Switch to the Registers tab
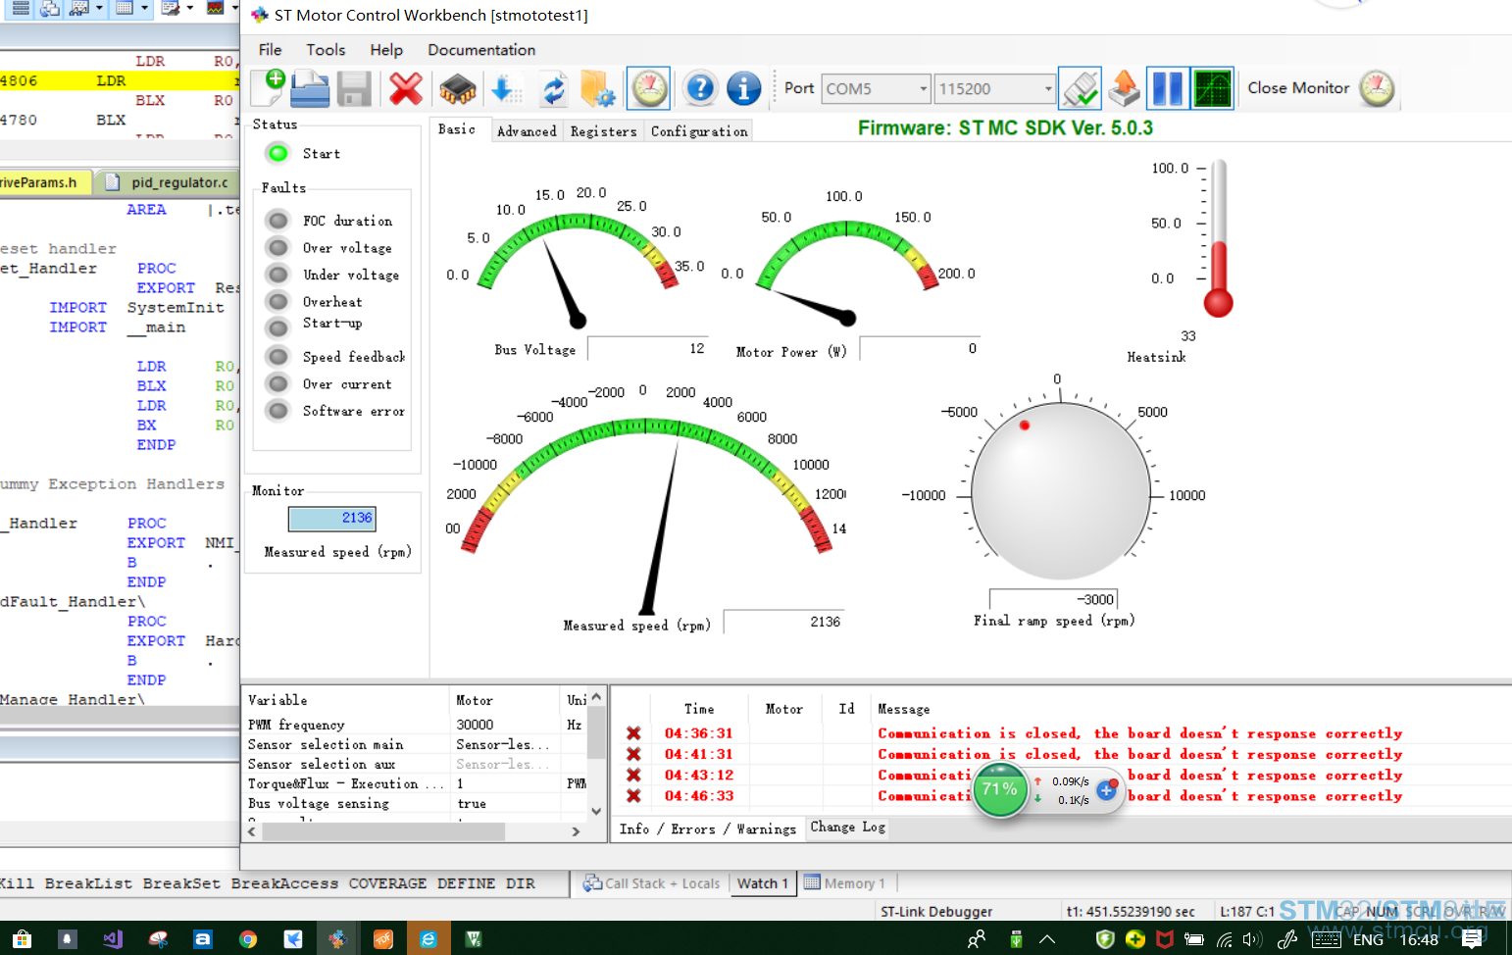 (603, 131)
